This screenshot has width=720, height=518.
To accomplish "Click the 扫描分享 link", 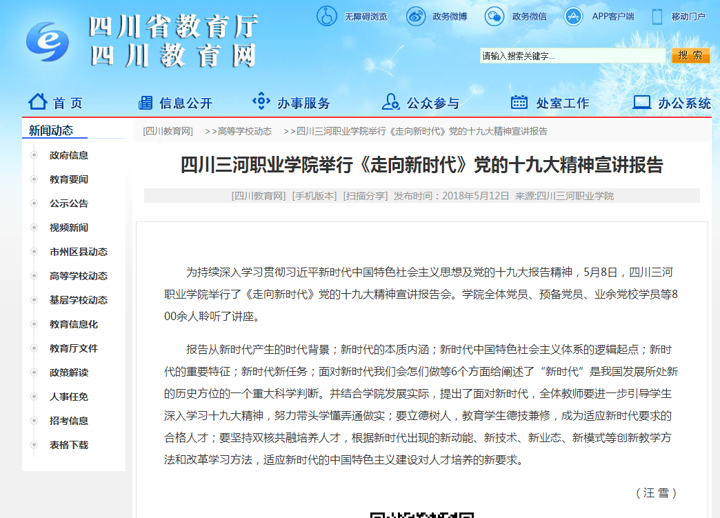I will pos(366,196).
